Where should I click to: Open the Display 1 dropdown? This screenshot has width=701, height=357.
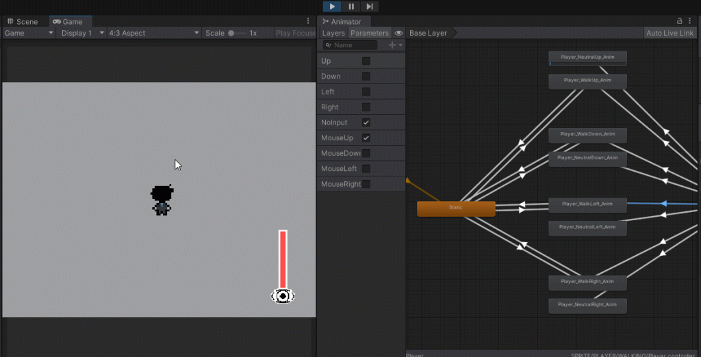82,33
